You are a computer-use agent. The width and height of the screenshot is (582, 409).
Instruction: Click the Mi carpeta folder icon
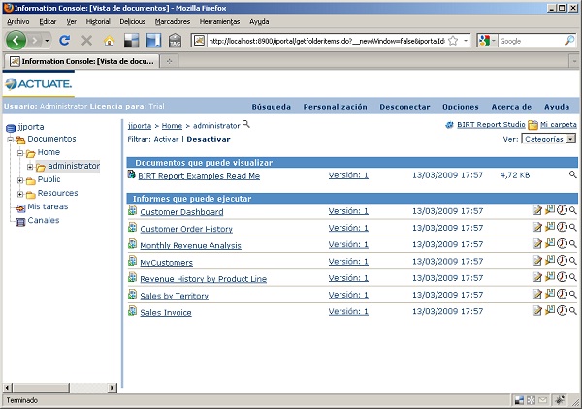coord(533,125)
